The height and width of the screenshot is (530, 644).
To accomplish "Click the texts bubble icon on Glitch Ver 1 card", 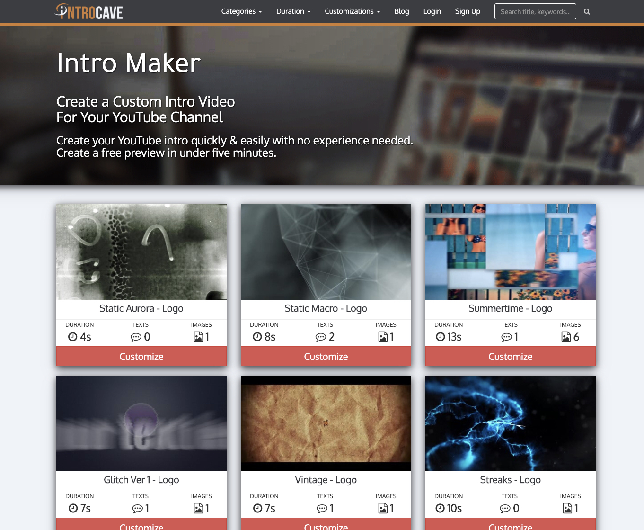I will pyautogui.click(x=137, y=509).
